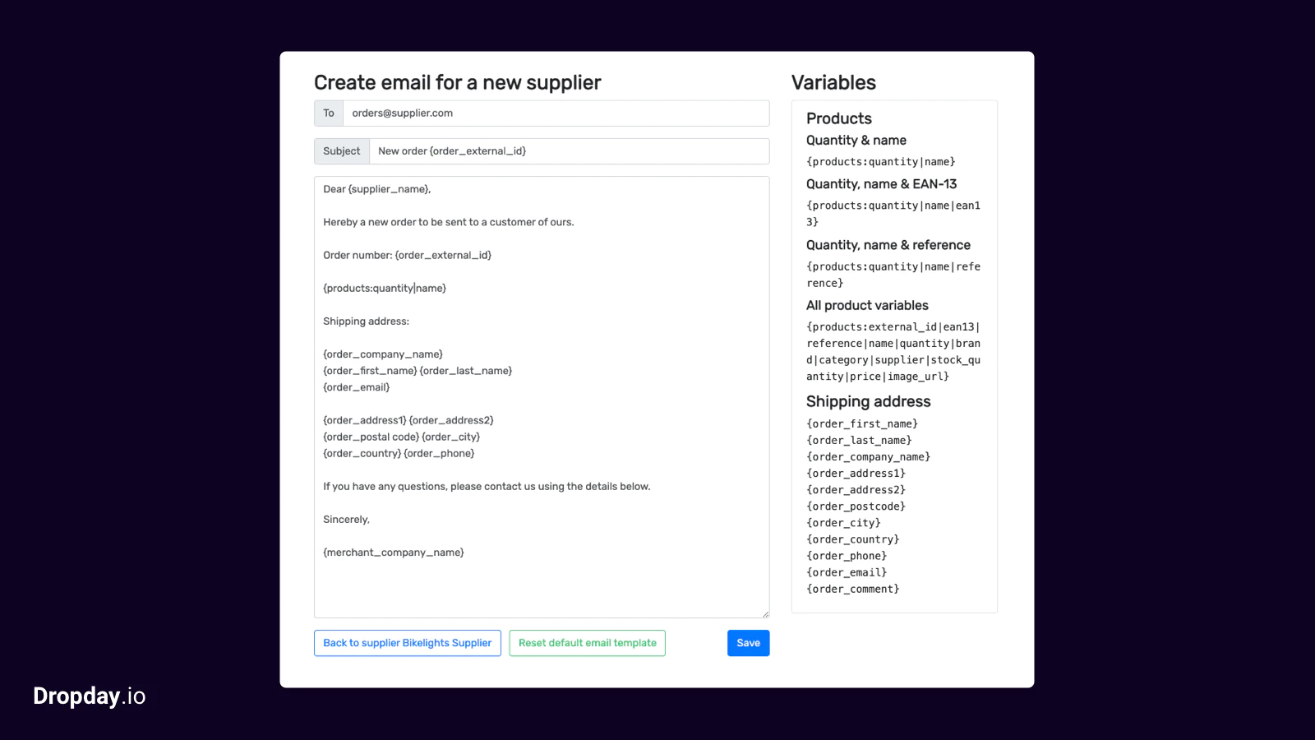Click {order_company_name} in the Variables panel
The height and width of the screenshot is (740, 1315).
869,457
